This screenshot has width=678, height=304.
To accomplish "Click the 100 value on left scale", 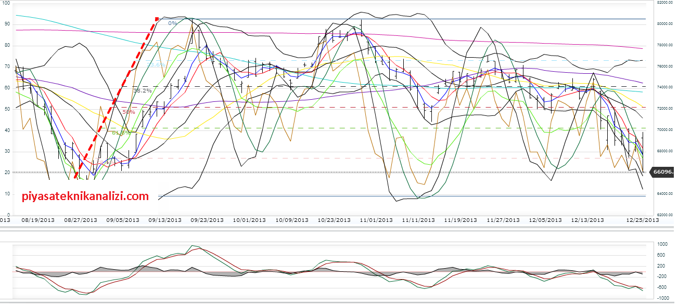I will [6, 3].
